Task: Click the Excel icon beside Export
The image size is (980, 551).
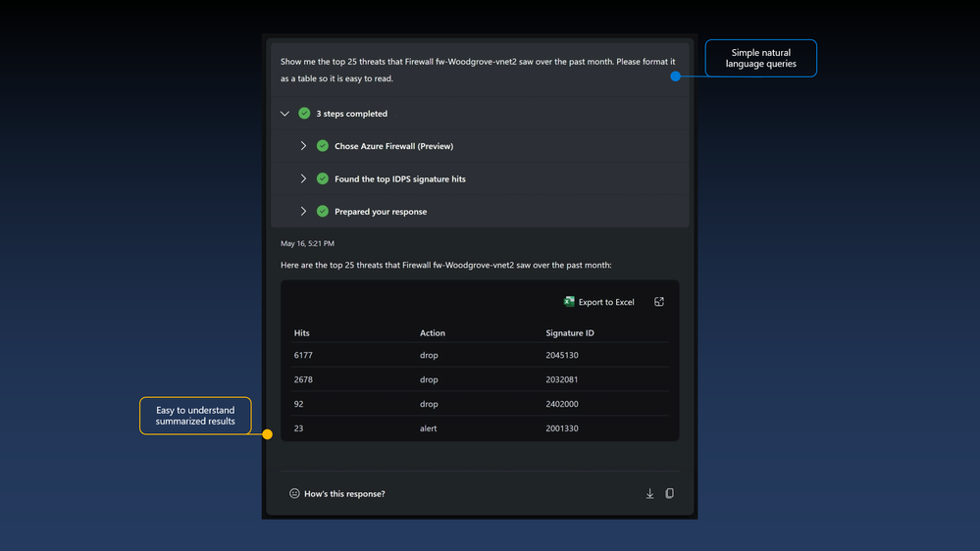Action: click(x=569, y=302)
